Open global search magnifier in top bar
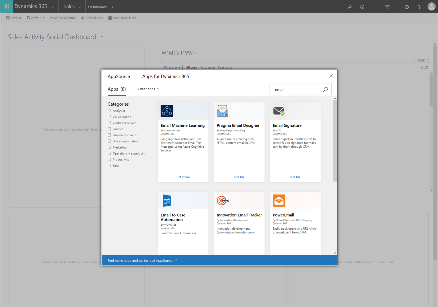This screenshot has width=438, height=307. (349, 7)
